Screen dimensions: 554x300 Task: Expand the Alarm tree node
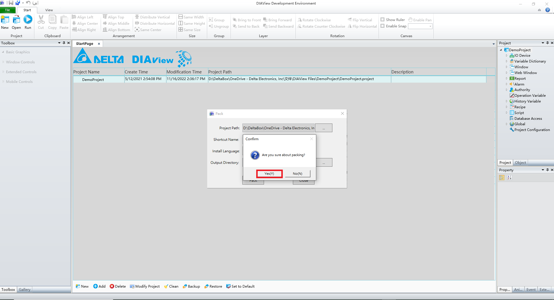pos(506,84)
